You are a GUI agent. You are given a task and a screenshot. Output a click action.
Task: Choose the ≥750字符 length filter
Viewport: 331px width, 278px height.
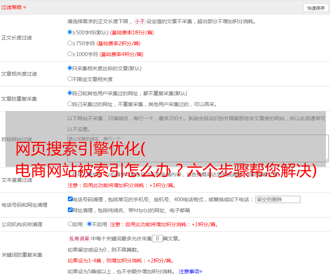point(70,43)
